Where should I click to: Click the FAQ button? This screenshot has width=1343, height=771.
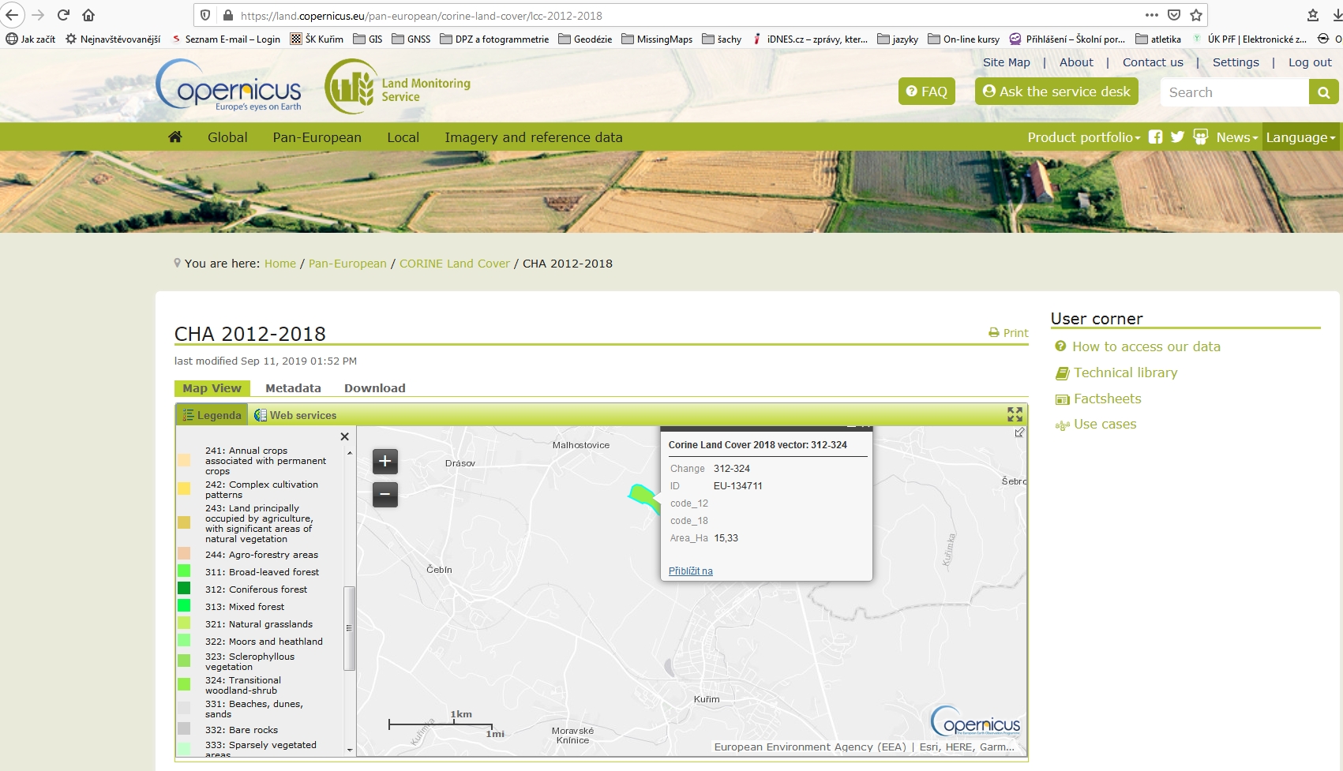pos(927,91)
